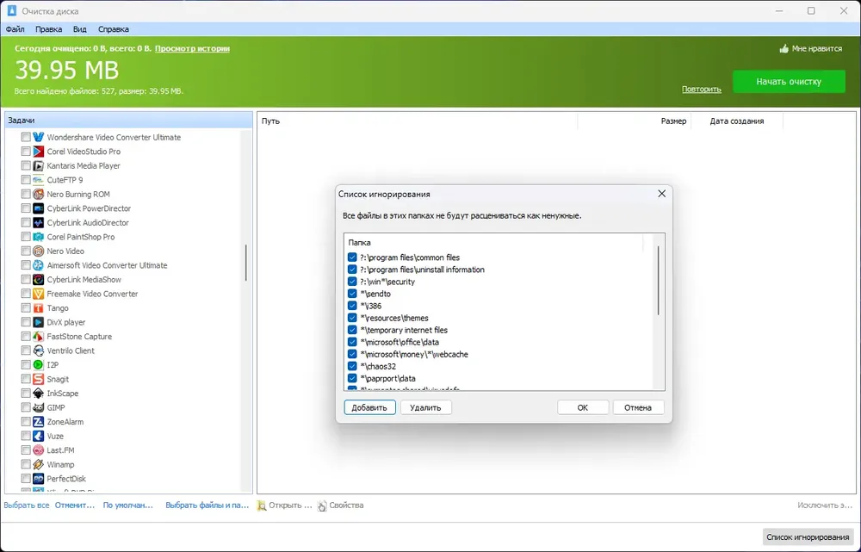Click the thumbs-up icon beside Мне нравится

pos(784,48)
